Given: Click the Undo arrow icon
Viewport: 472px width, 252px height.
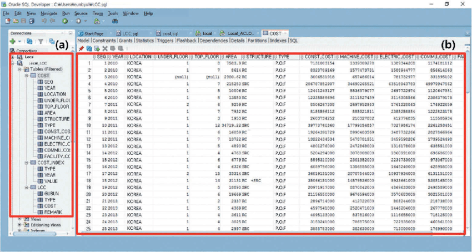Looking at the screenshot, I should (x=44, y=21).
